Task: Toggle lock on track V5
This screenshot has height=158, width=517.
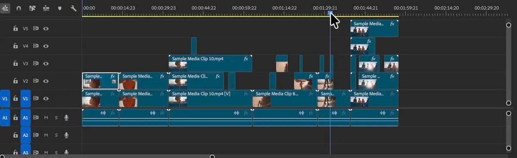Action: tap(16, 29)
